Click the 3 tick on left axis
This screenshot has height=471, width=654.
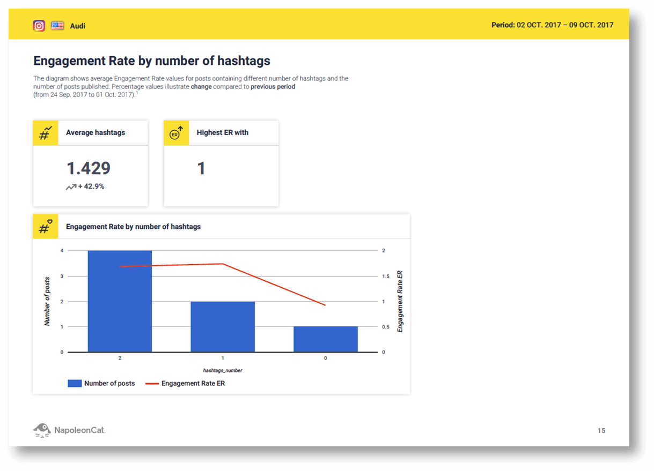(x=62, y=276)
